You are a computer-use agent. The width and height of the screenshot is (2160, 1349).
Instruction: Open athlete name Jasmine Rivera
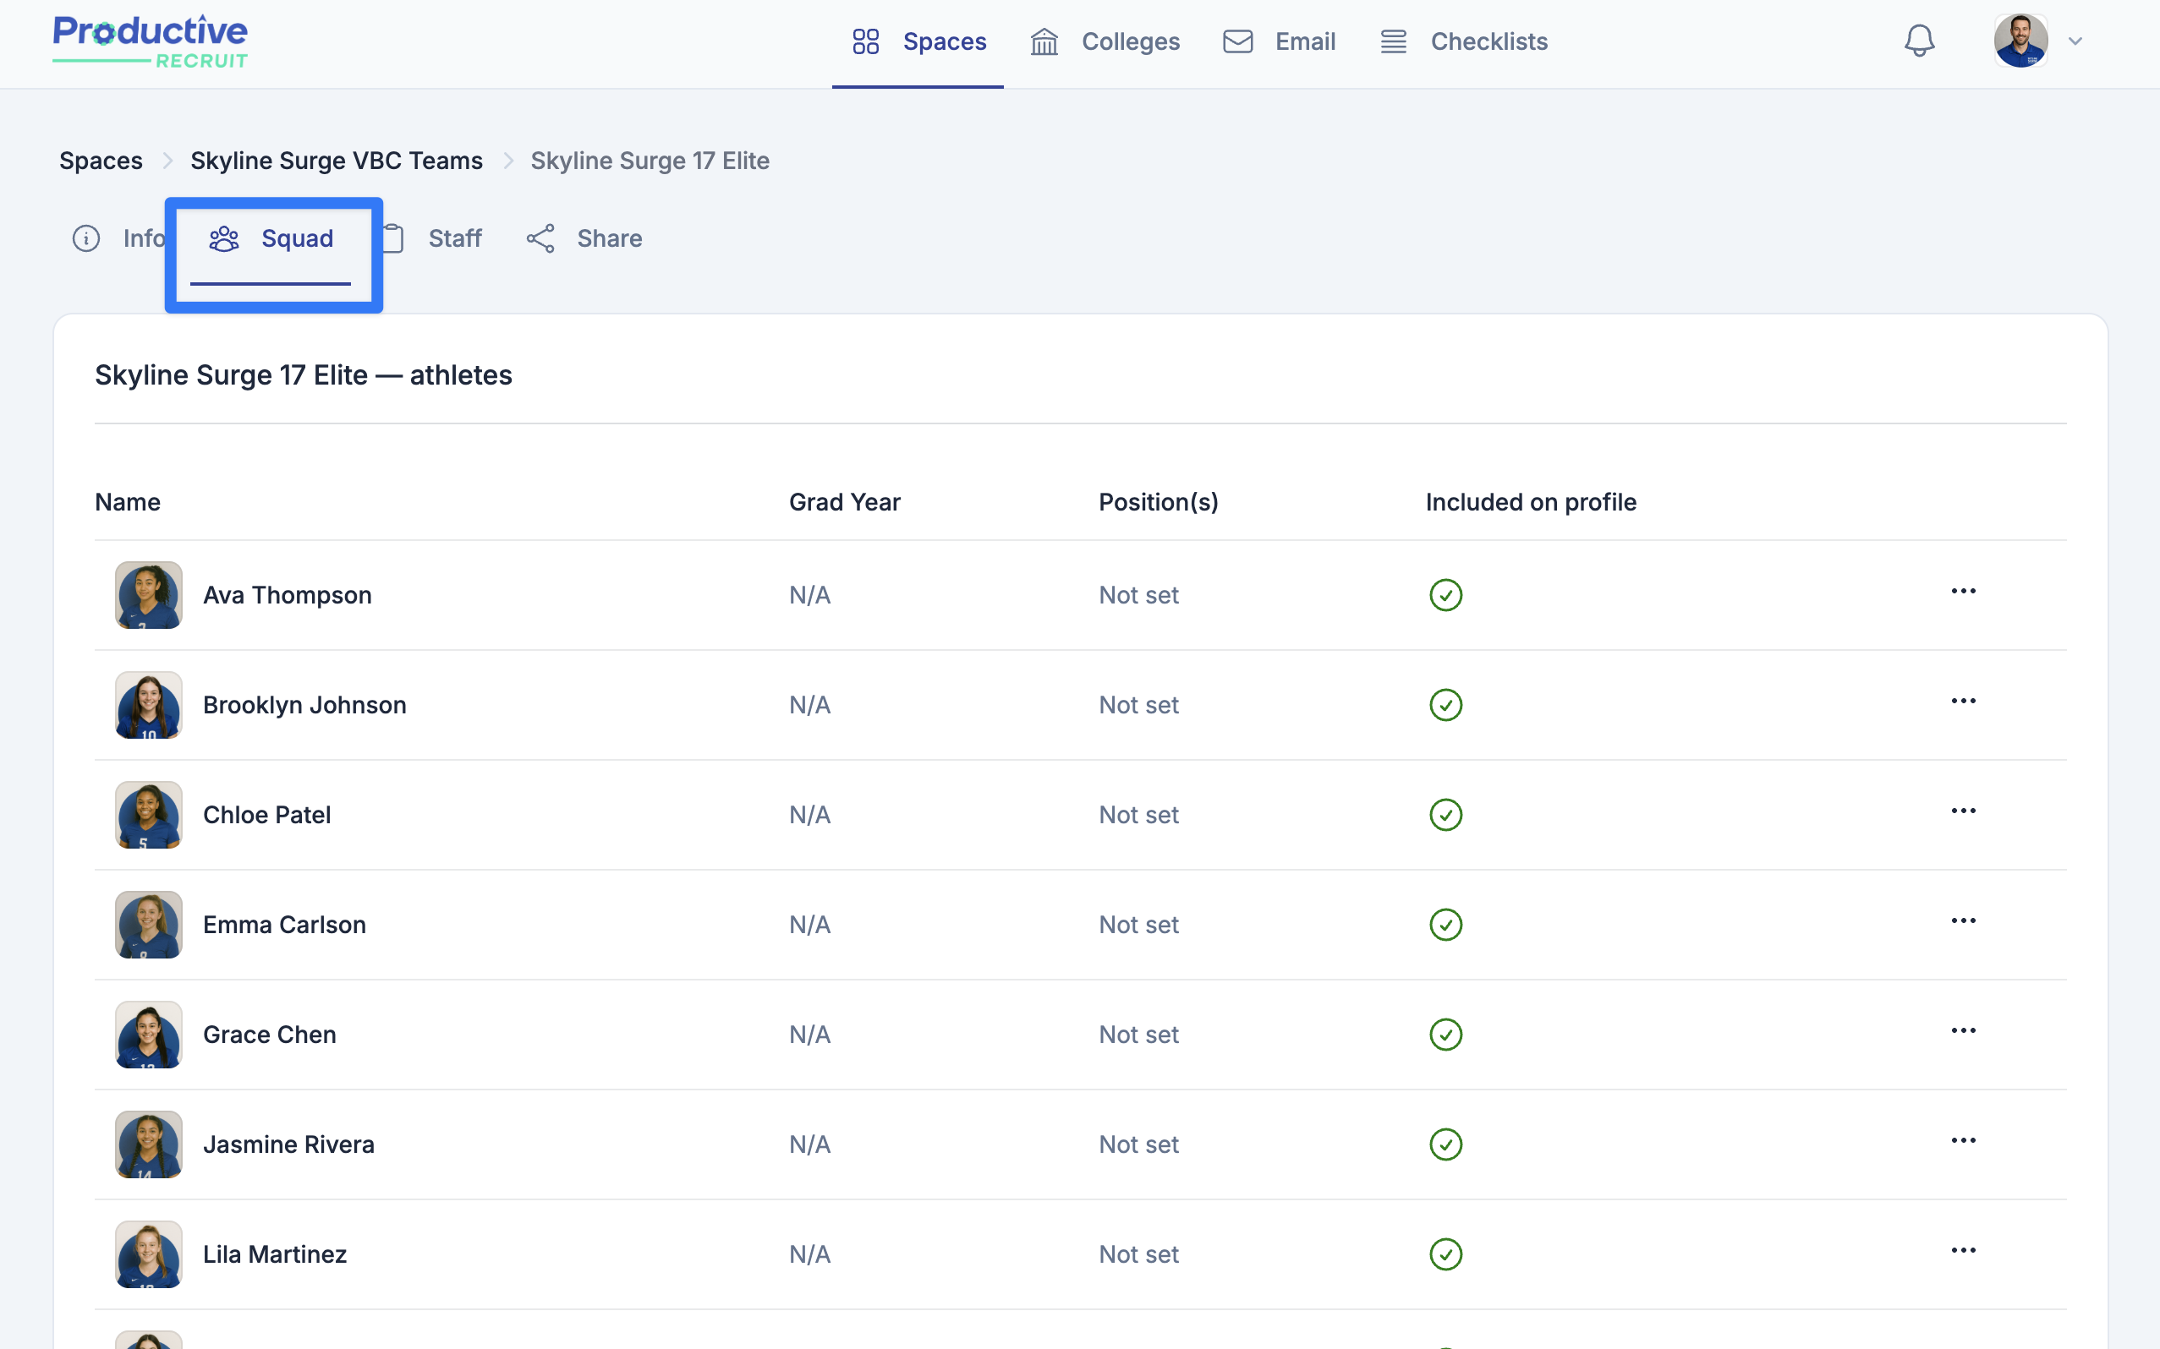coord(288,1144)
